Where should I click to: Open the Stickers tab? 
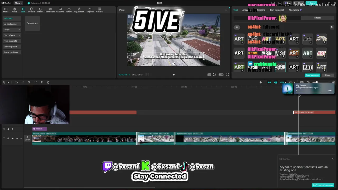(x=32, y=10)
